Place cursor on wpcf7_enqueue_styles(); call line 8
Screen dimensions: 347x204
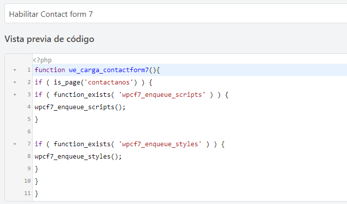[78, 157]
